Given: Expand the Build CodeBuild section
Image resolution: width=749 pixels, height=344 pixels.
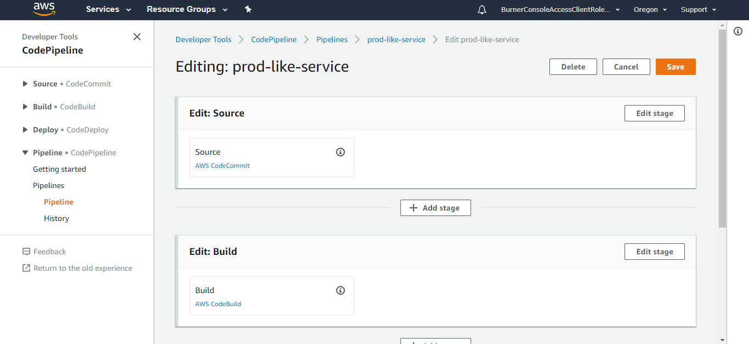Looking at the screenshot, I should tap(59, 107).
